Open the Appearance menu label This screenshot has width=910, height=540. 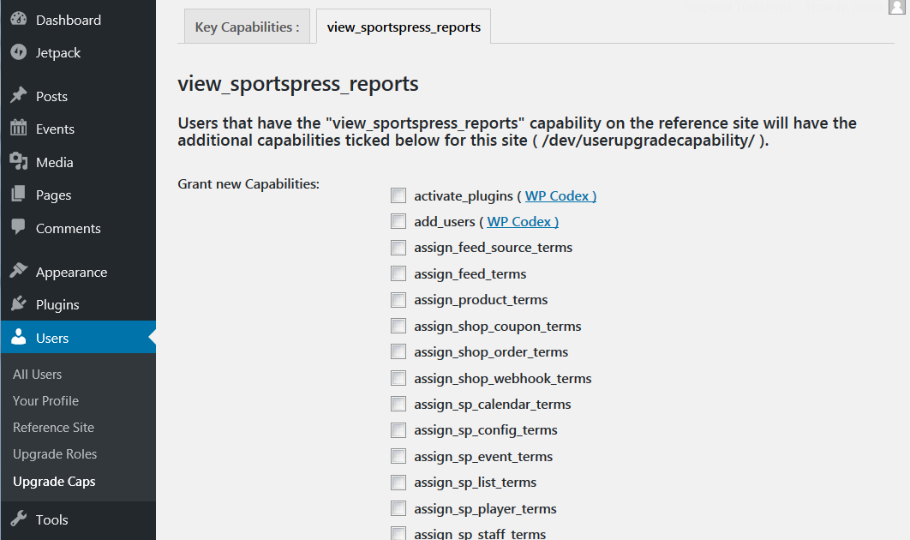pos(71,273)
